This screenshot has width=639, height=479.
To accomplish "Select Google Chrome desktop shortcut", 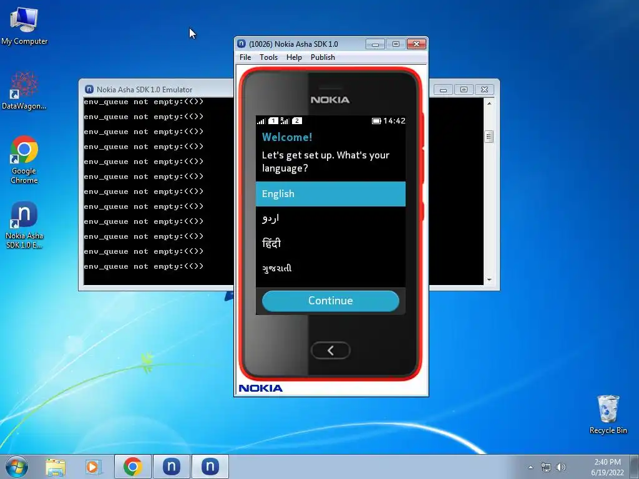I will tap(24, 160).
